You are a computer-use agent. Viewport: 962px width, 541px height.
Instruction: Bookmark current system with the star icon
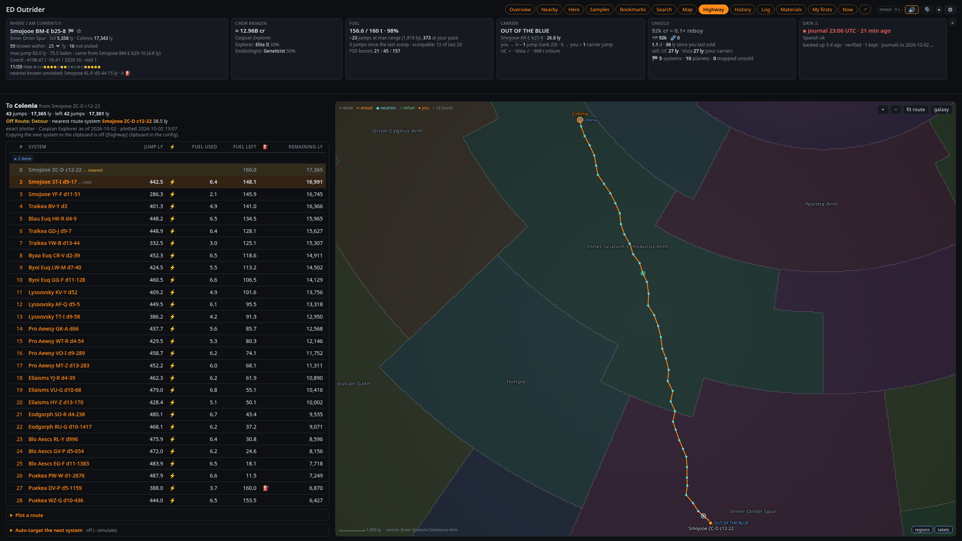pyautogui.click(x=79, y=31)
